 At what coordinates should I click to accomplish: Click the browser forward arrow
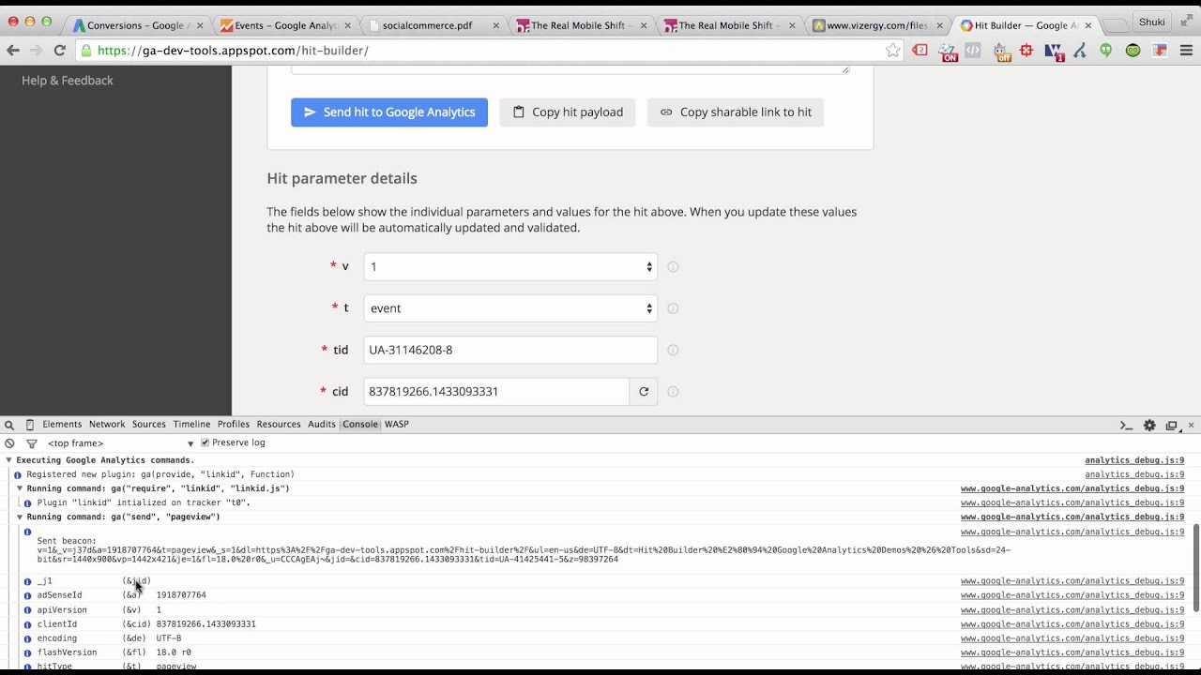pos(36,51)
